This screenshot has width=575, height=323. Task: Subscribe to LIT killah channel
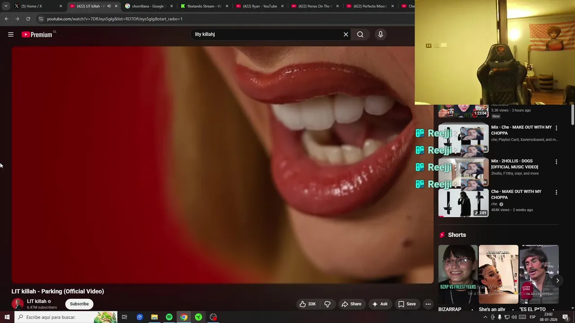[79, 304]
